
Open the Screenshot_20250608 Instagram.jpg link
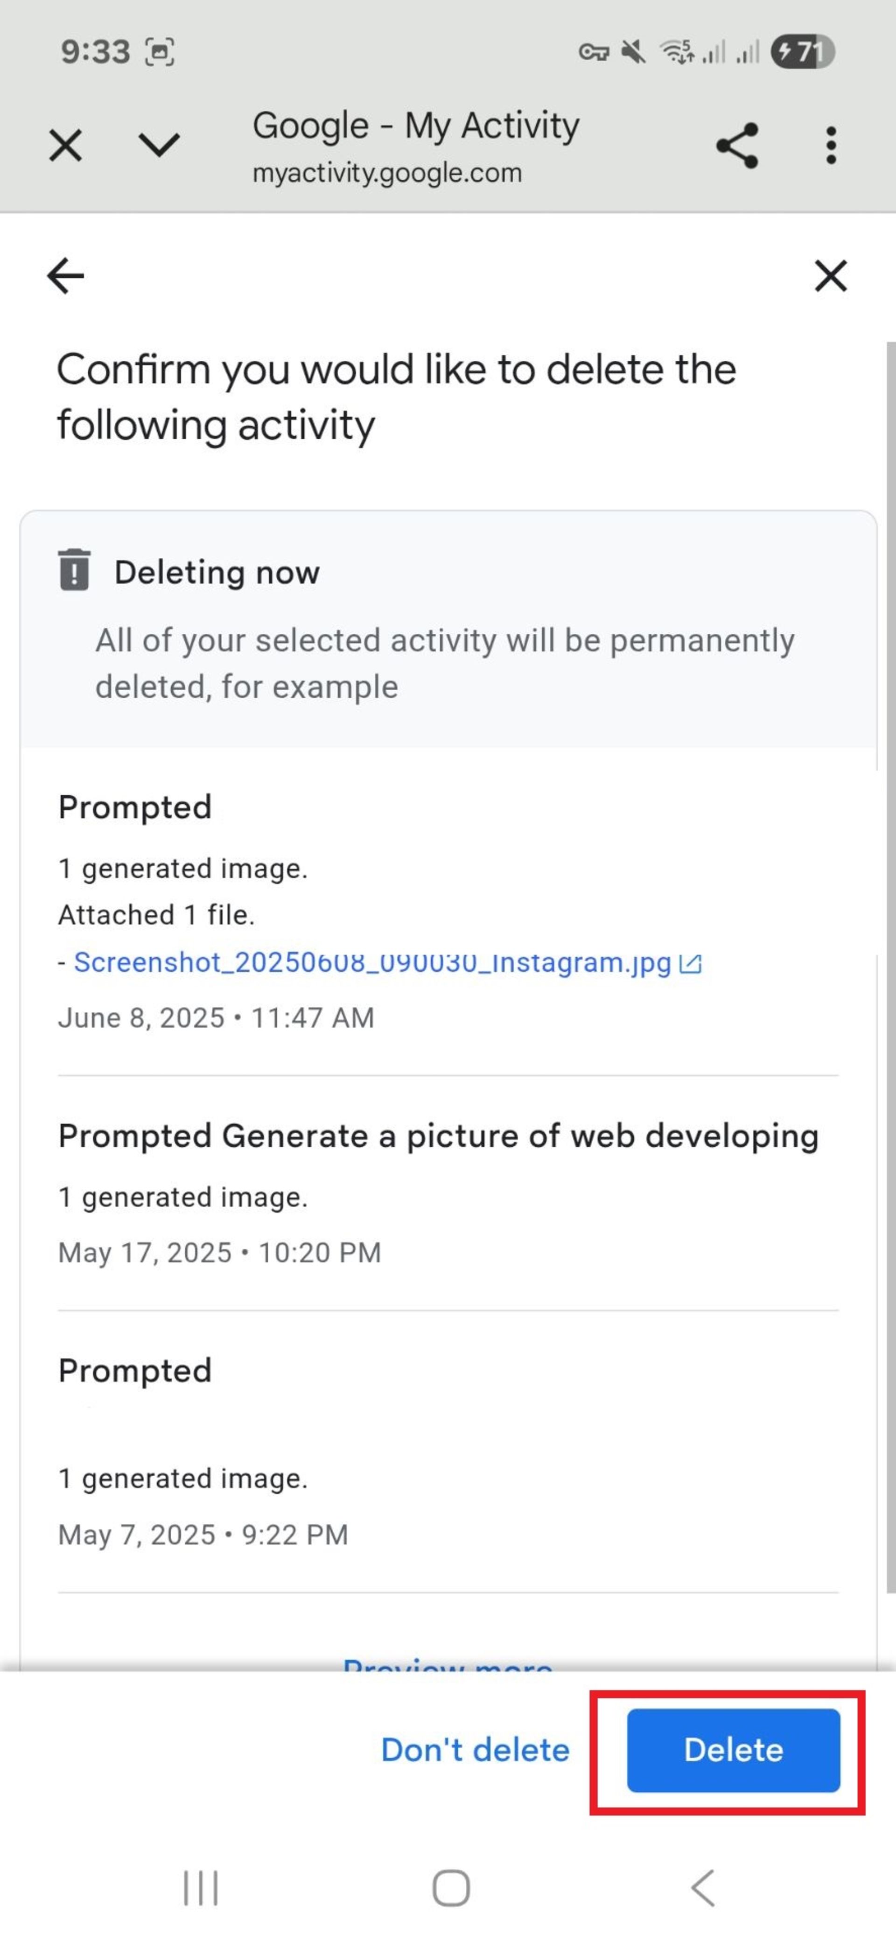[x=372, y=962]
